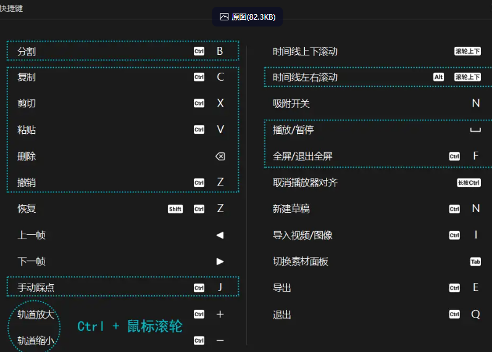492x352 pixels.
Task: Click the spacebar symbol for 播放/暂停
Action: (475, 130)
